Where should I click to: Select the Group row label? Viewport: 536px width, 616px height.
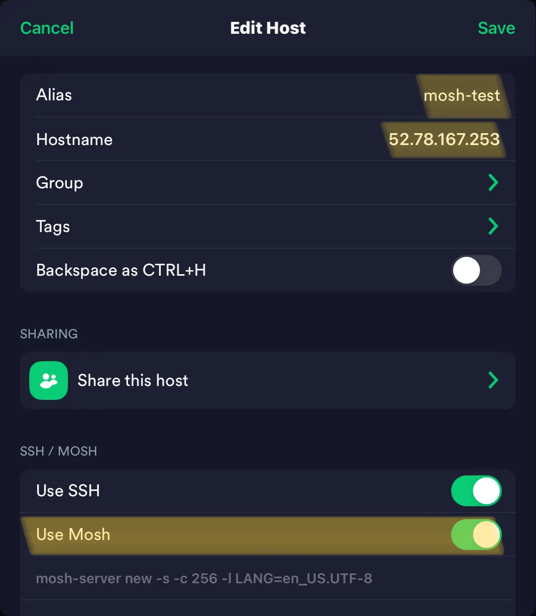(x=60, y=183)
